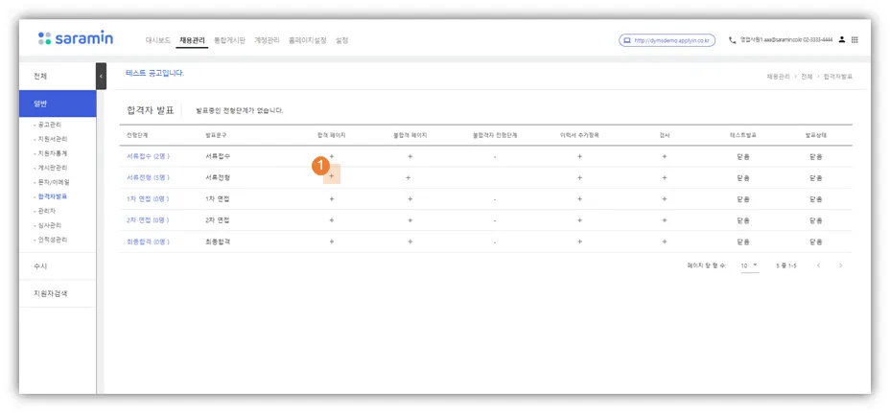Click the dymsdemo.applyin.co.kr URL button
Image resolution: width=890 pixels, height=413 pixels.
click(667, 40)
